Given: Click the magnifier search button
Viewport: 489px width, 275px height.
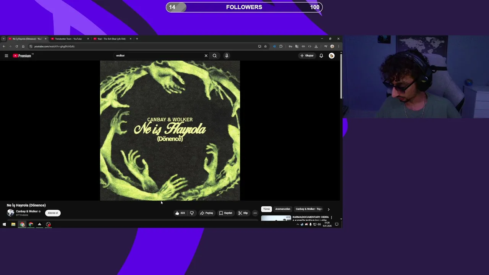Looking at the screenshot, I should (x=215, y=56).
